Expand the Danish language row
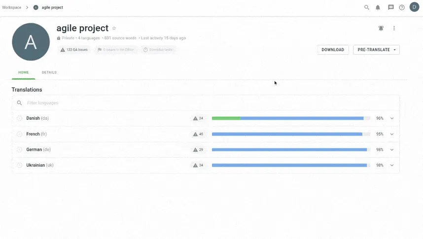The width and height of the screenshot is (423, 239). 392,118
